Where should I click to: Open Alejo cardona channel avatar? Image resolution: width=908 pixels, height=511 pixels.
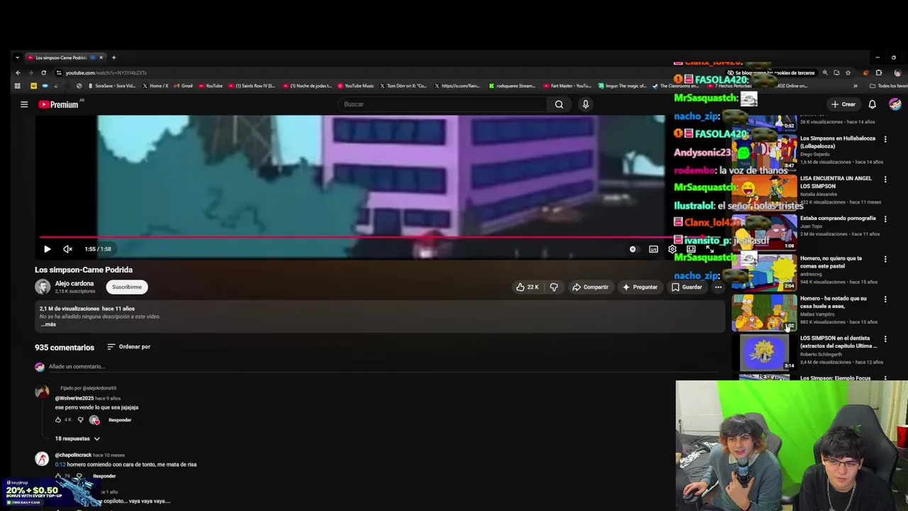click(x=43, y=287)
